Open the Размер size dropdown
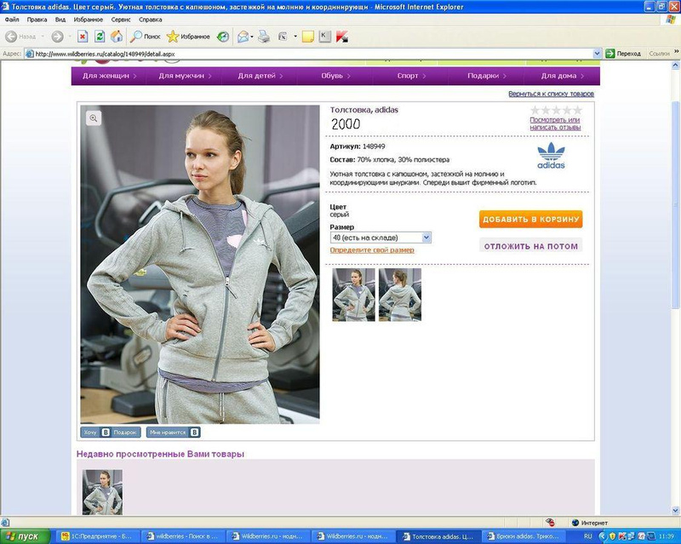This screenshot has width=681, height=544. coord(380,238)
